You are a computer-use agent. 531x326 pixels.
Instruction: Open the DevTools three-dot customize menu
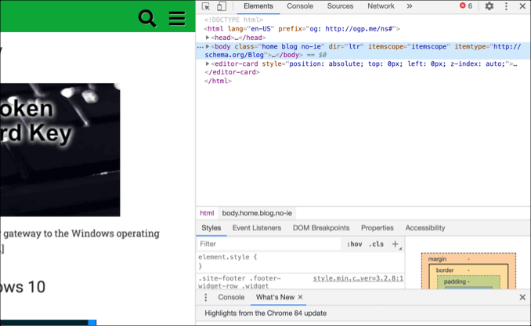(506, 6)
